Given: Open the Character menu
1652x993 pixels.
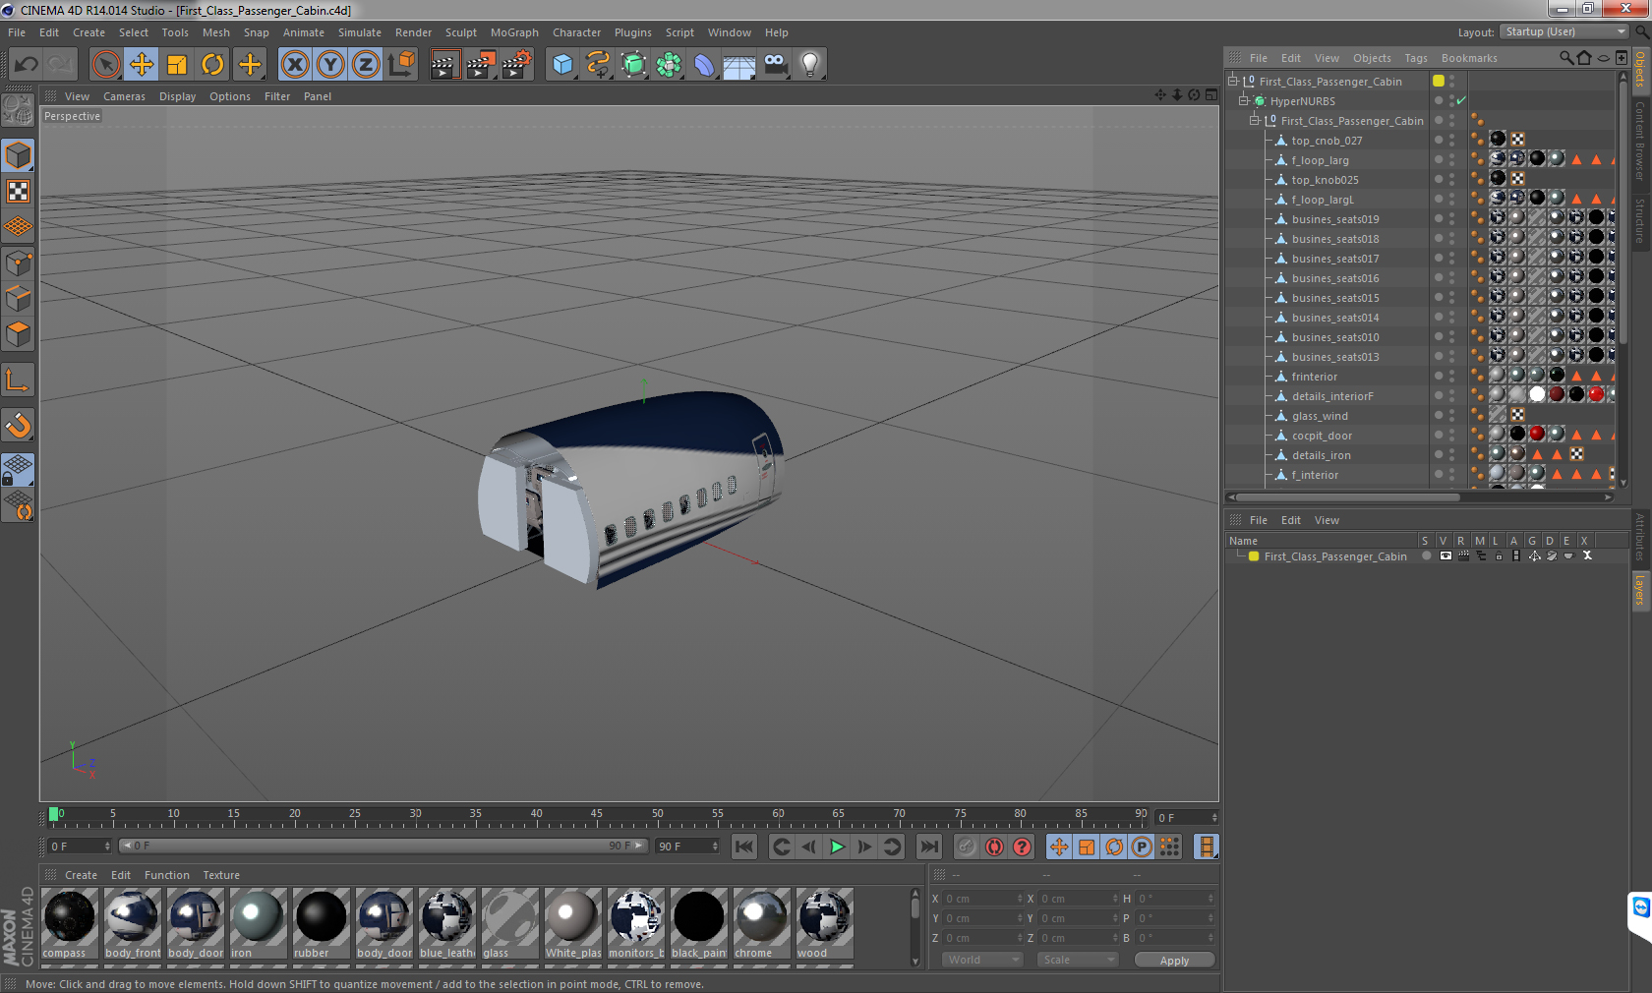Looking at the screenshot, I should click(x=576, y=32).
